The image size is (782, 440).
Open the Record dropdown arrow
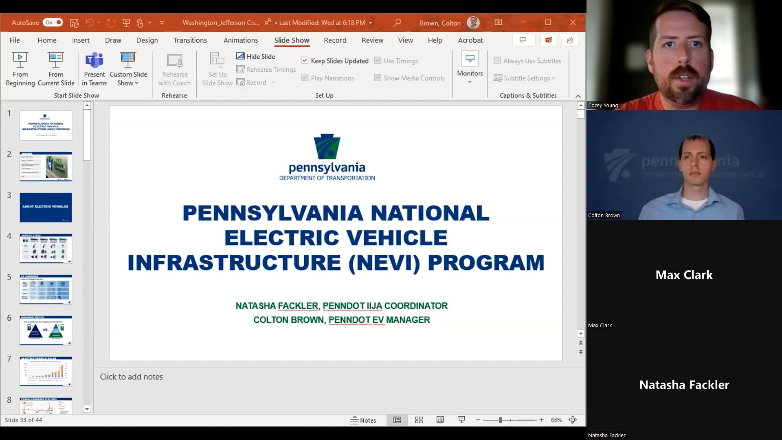coord(274,82)
